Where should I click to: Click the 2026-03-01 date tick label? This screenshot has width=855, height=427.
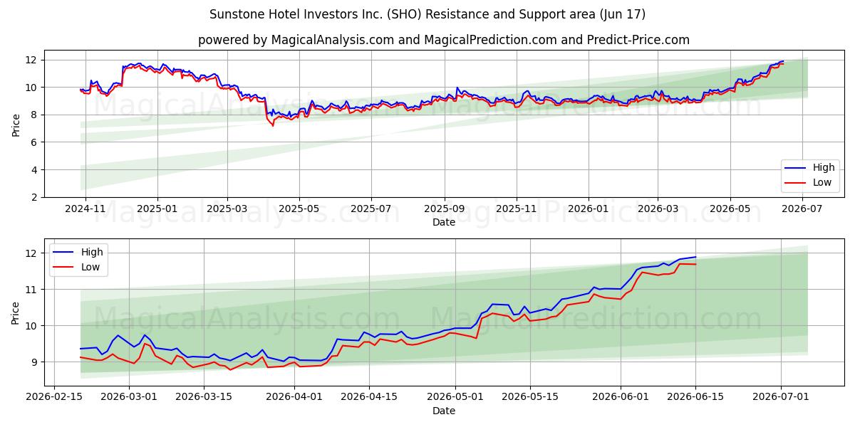[x=129, y=398]
